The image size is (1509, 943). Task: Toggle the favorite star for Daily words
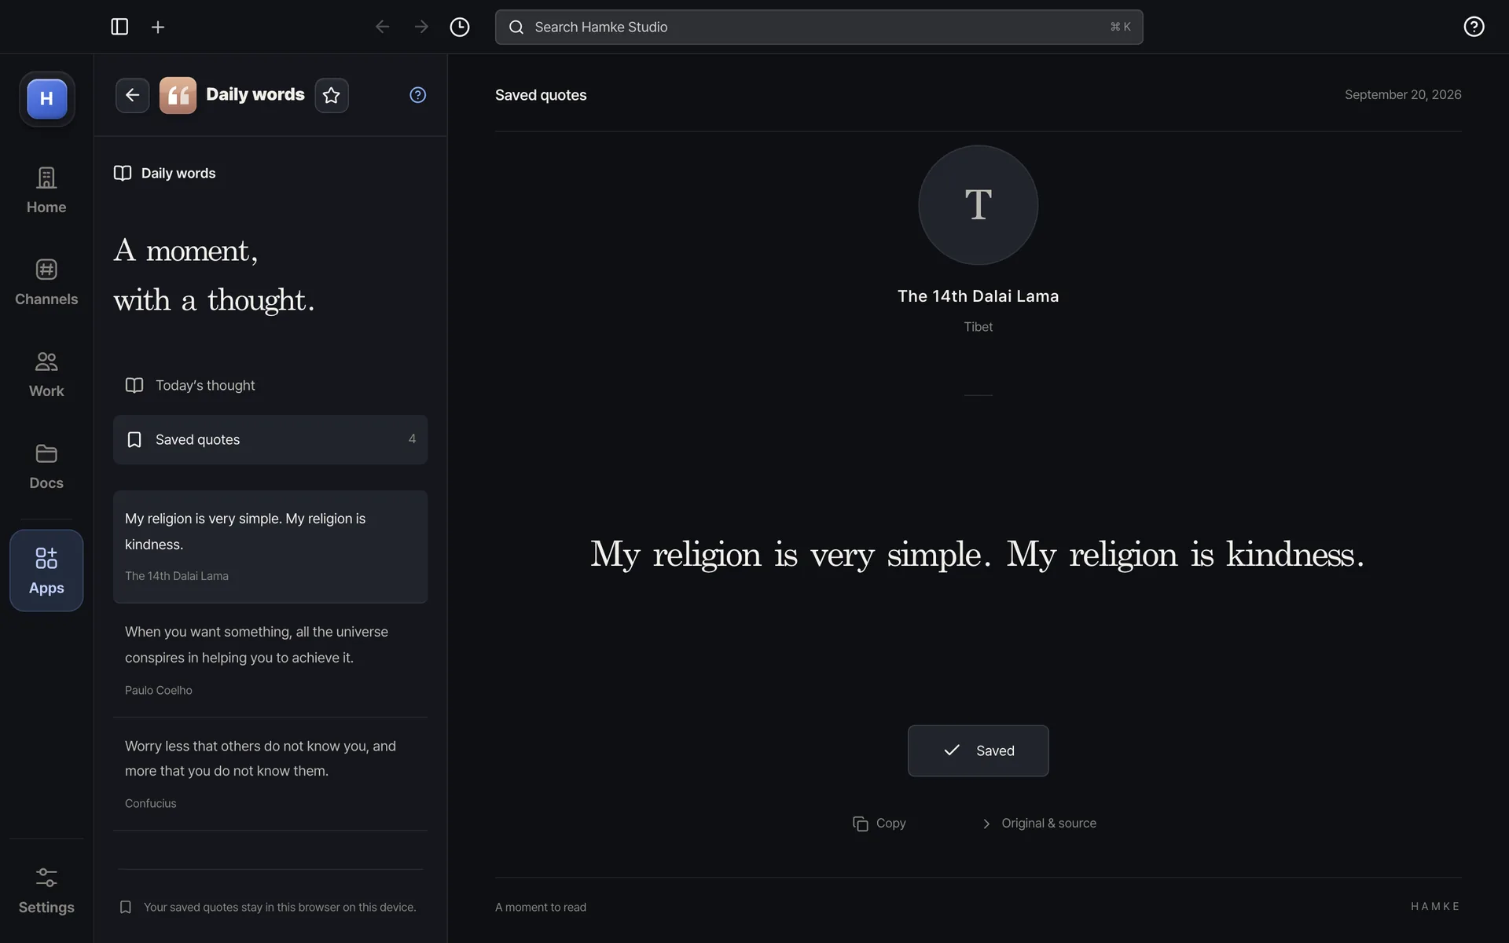click(332, 95)
